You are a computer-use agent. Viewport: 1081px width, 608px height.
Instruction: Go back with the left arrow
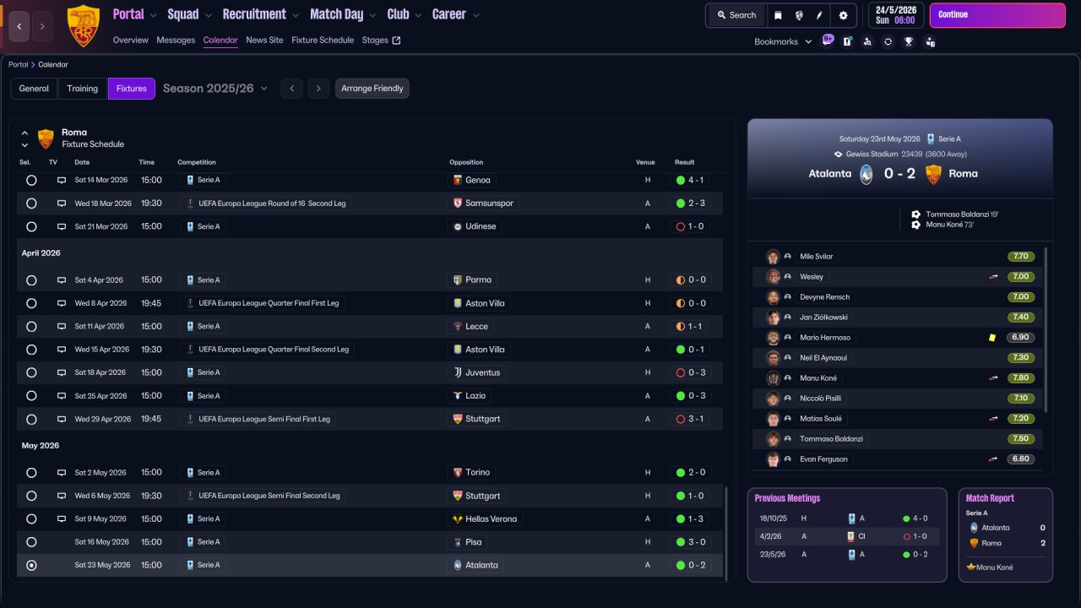pyautogui.click(x=19, y=26)
